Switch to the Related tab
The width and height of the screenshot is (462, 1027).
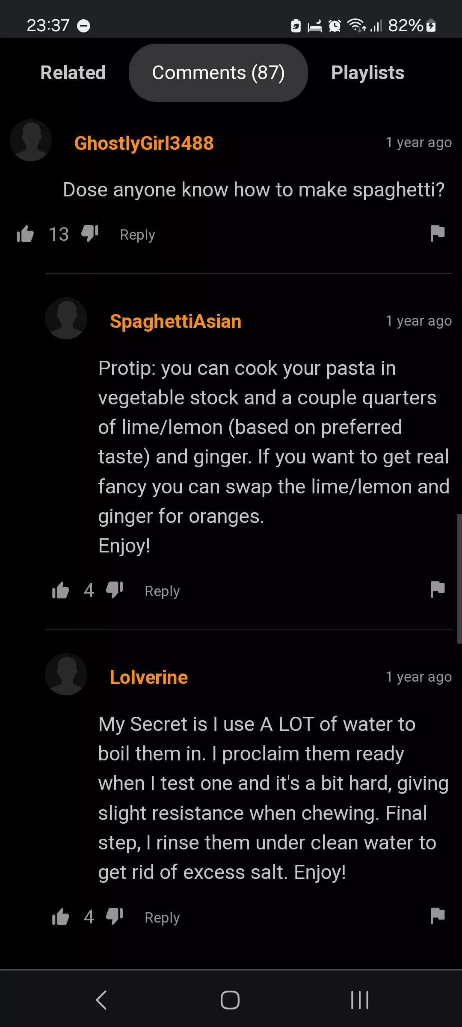click(73, 73)
